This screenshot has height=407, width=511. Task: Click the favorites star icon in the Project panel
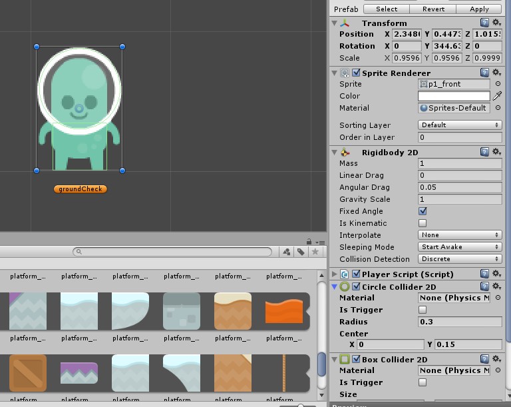pyautogui.click(x=315, y=252)
